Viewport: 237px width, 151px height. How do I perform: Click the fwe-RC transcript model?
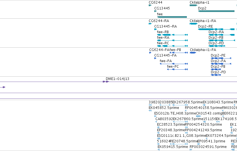click(x=172, y=46)
